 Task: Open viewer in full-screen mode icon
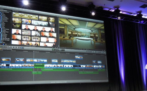click(x=103, y=50)
